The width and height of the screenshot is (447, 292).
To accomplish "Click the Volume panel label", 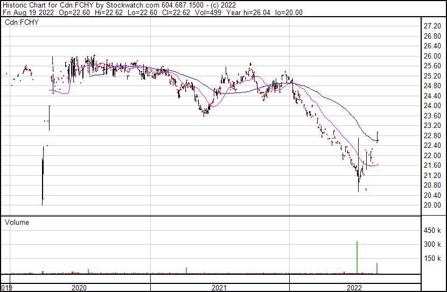I will (17, 222).
